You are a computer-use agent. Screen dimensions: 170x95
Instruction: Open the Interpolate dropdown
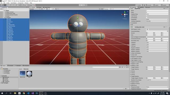click(157, 19)
